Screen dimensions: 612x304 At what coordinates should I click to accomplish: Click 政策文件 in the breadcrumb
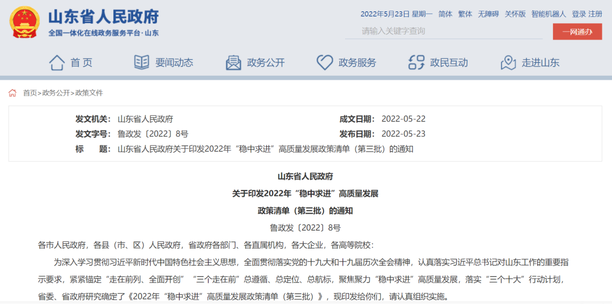coord(89,93)
